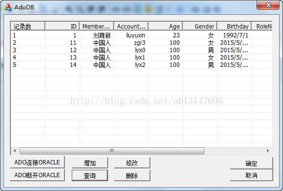Click the partially visible RoleN column header

[262, 26]
